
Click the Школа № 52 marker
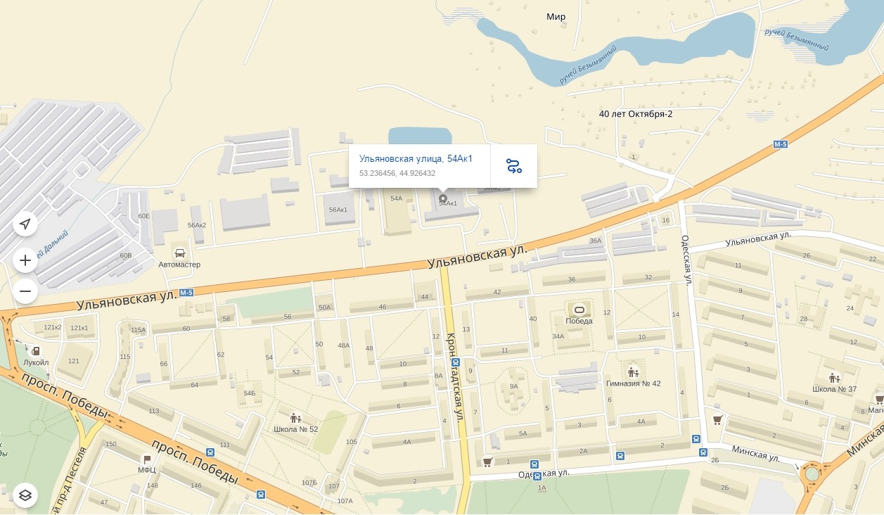pyautogui.click(x=295, y=418)
